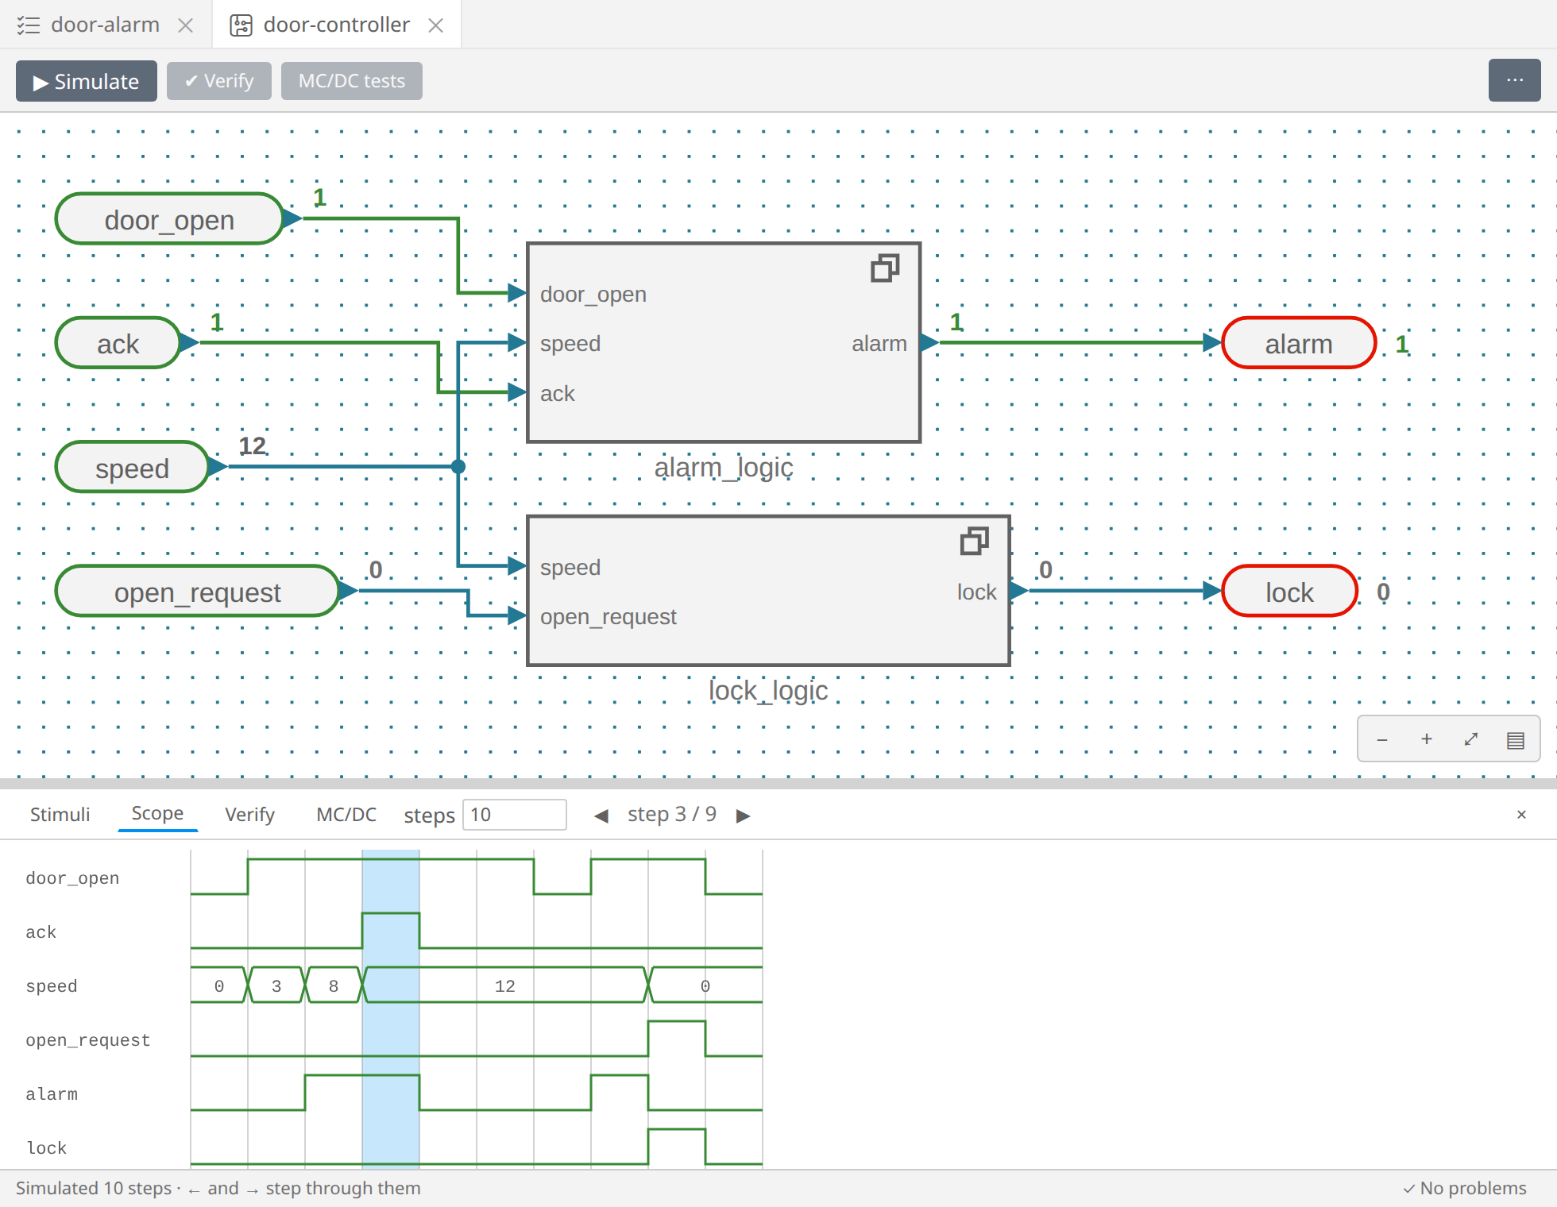Open the alarm_logic subsystem expand icon
1557x1207 pixels.
click(885, 268)
